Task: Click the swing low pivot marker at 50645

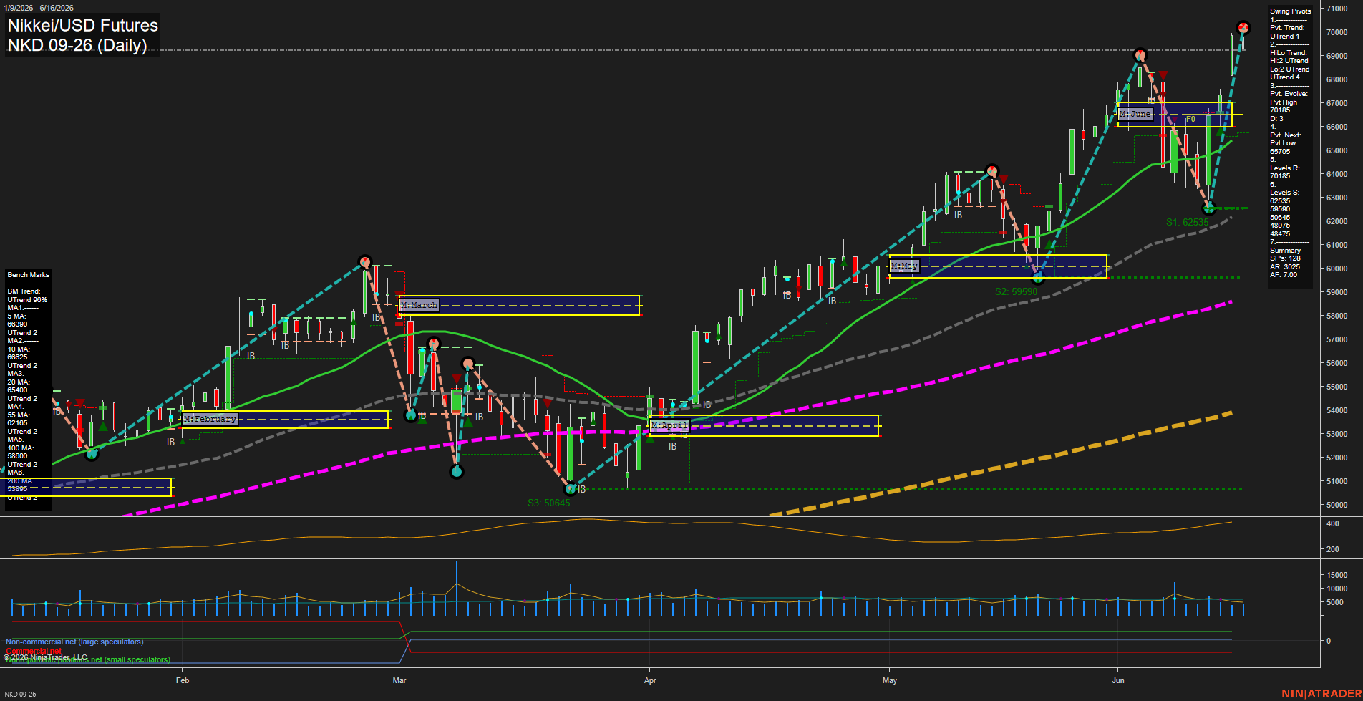Action: coord(571,489)
